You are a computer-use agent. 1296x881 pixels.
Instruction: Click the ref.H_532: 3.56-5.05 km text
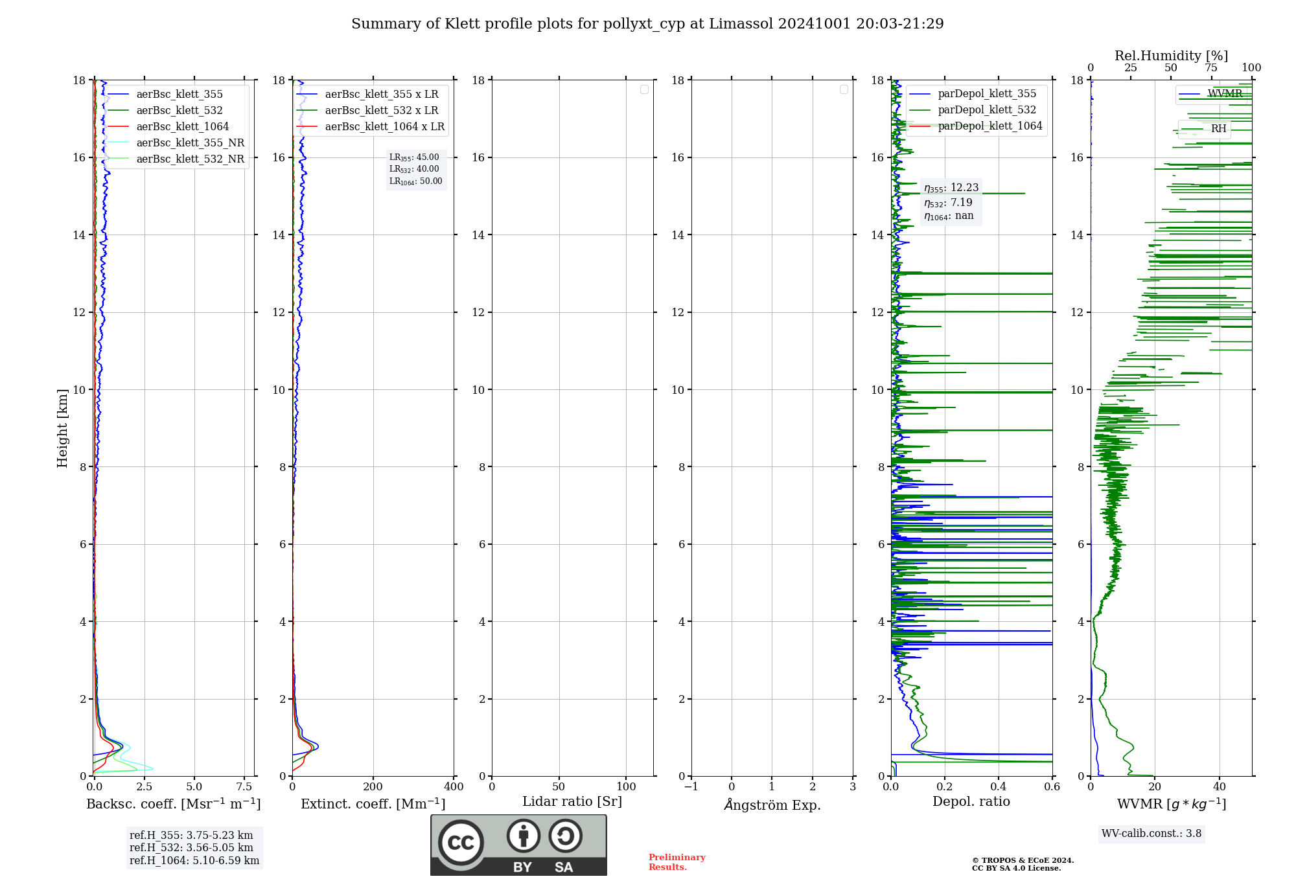coord(191,848)
